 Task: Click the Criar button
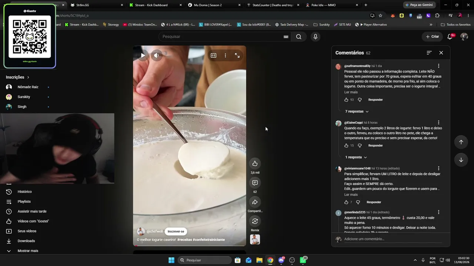tap(432, 37)
